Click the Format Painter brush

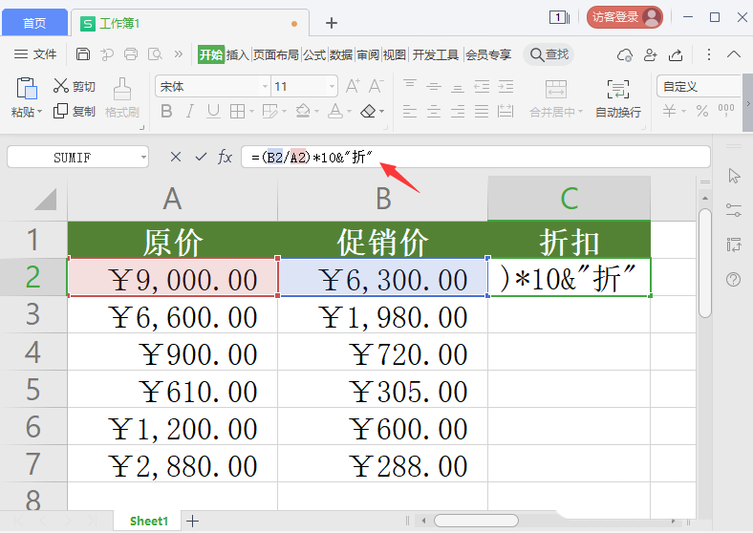point(122,98)
